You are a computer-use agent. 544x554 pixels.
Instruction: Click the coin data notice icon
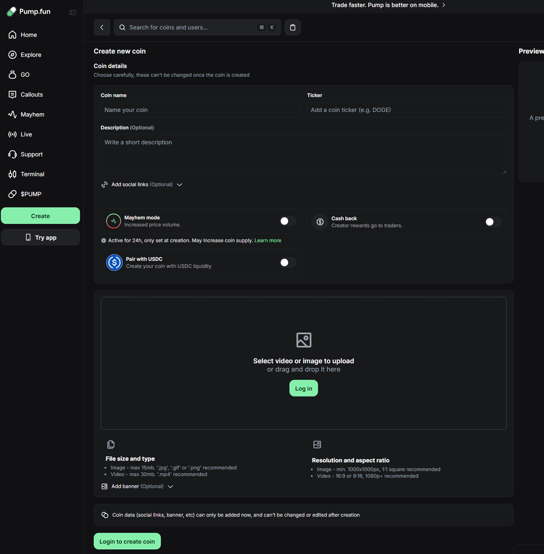pos(105,515)
